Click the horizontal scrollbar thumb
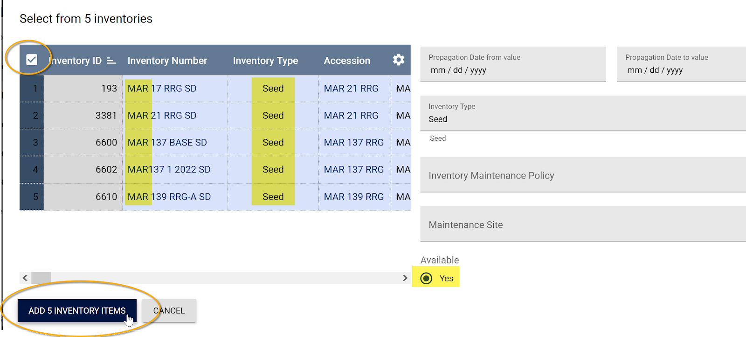The width and height of the screenshot is (746, 337). tap(41, 278)
